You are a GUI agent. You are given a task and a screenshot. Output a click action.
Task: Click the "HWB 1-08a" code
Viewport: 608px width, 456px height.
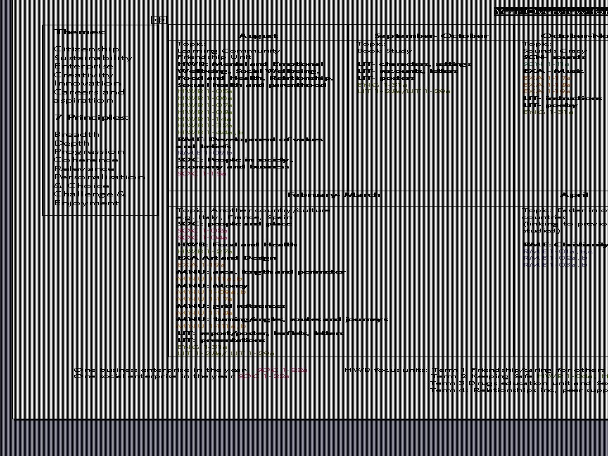205,112
